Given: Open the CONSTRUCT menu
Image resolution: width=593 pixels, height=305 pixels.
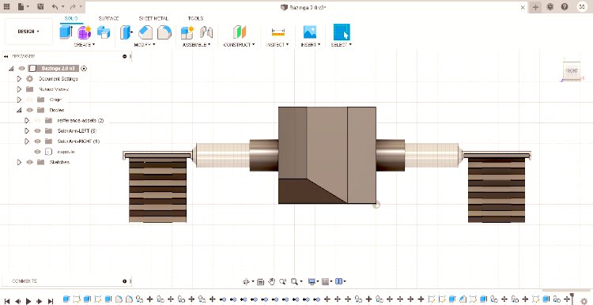Looking at the screenshot, I should click(x=240, y=44).
